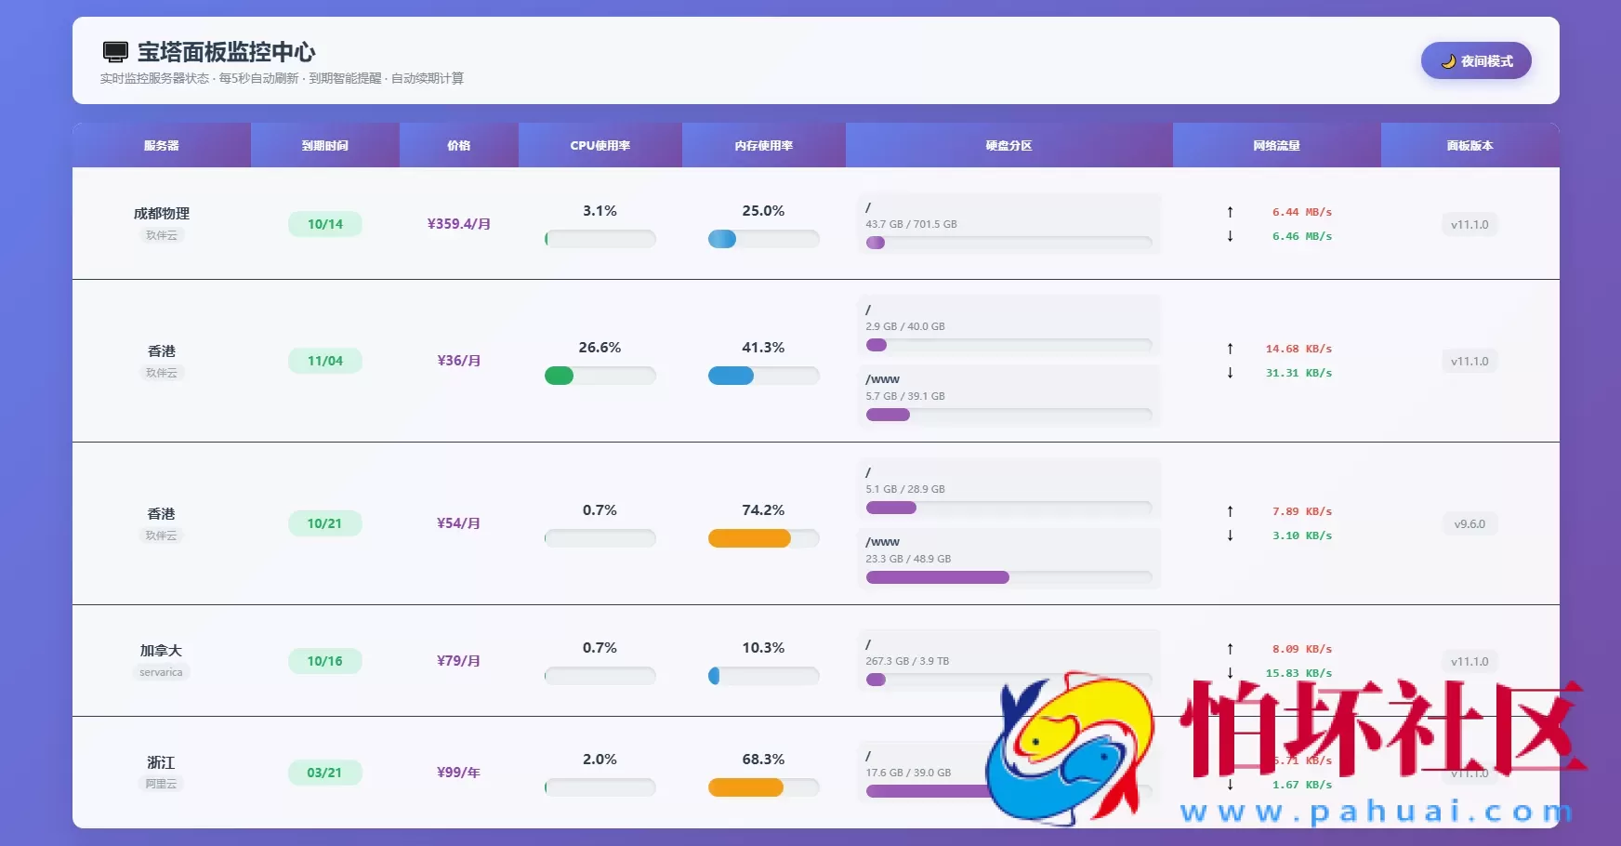
Task: Sort by the CPU使用率 column header
Action: (x=600, y=146)
